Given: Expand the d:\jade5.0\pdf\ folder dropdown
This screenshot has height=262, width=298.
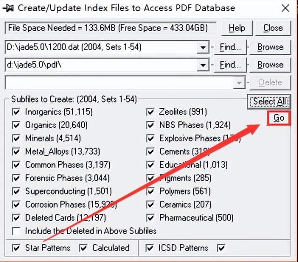Looking at the screenshot, I should pyautogui.click(x=203, y=65).
